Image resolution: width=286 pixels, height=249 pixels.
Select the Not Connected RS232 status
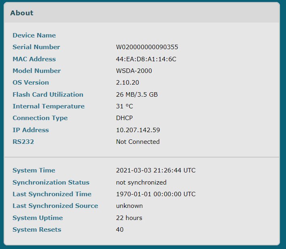(138, 141)
